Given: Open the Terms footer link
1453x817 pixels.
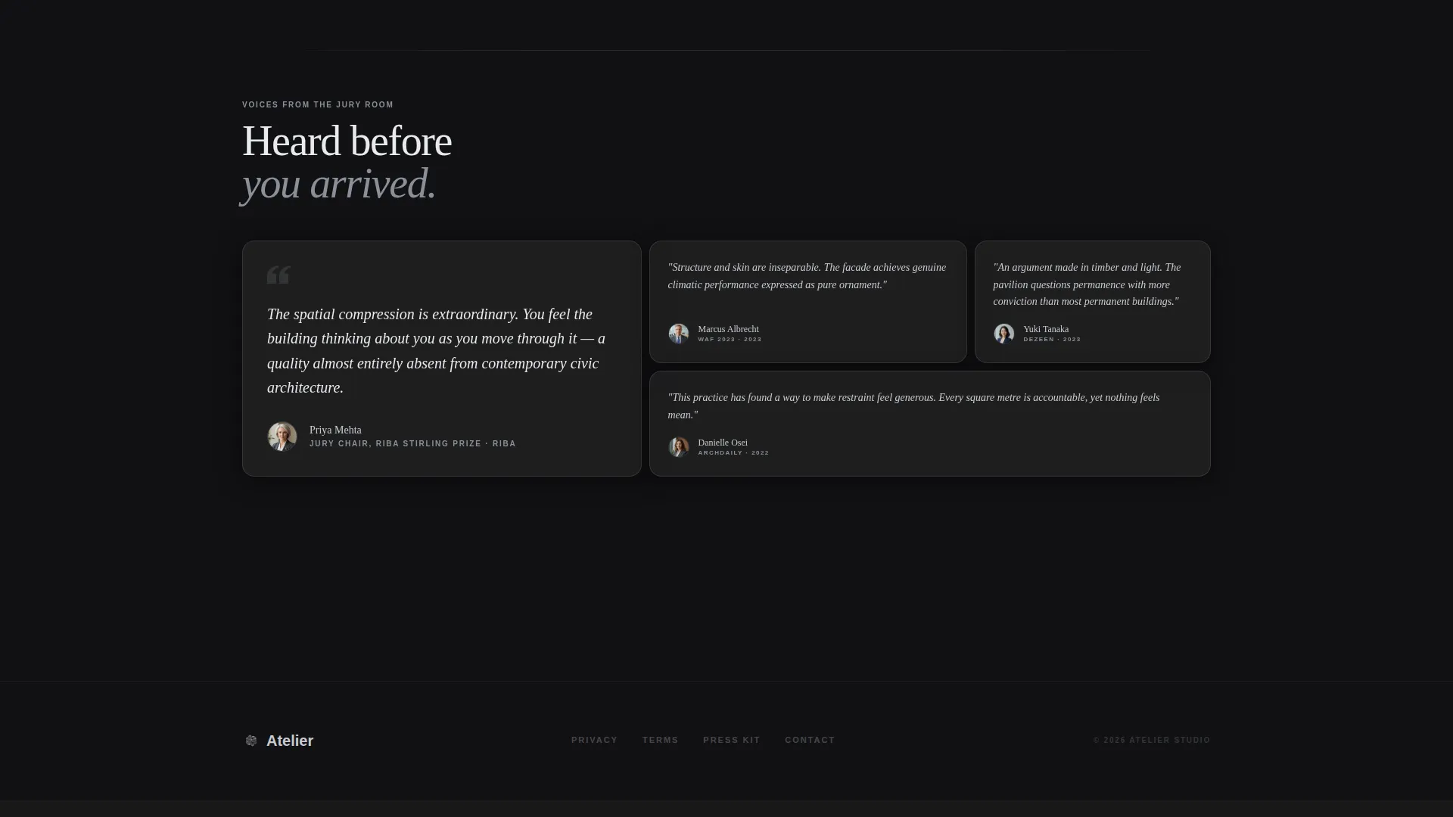Looking at the screenshot, I should pyautogui.click(x=660, y=740).
